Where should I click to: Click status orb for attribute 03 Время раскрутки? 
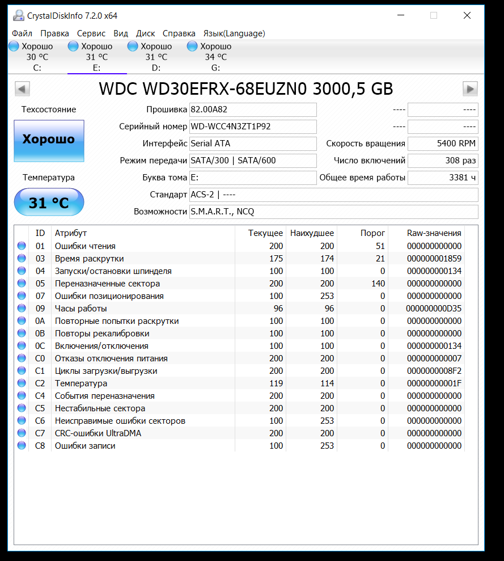coord(22,258)
